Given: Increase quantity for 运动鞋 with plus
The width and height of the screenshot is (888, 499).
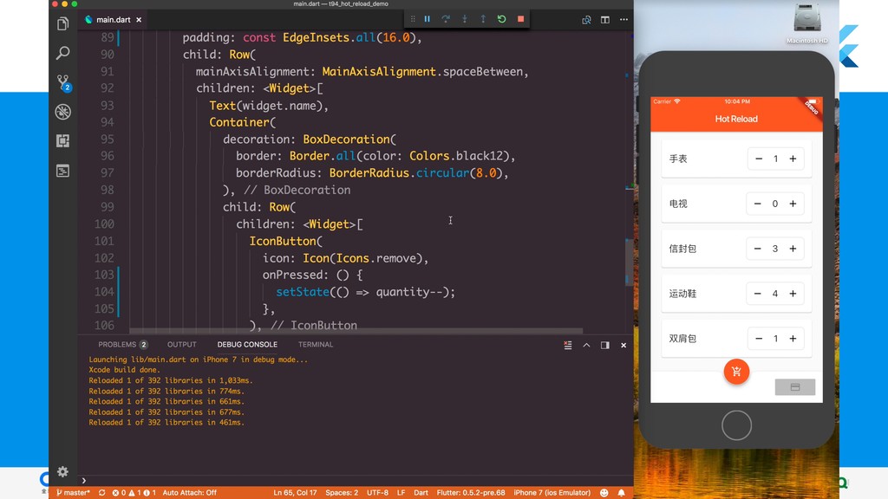Looking at the screenshot, I should pos(793,294).
